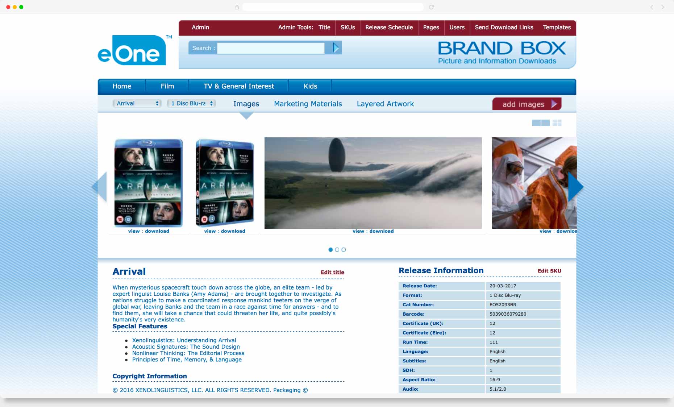The height and width of the screenshot is (407, 674).
Task: Open the 1 Disc Blu-ray format dropdown
Action: point(191,103)
